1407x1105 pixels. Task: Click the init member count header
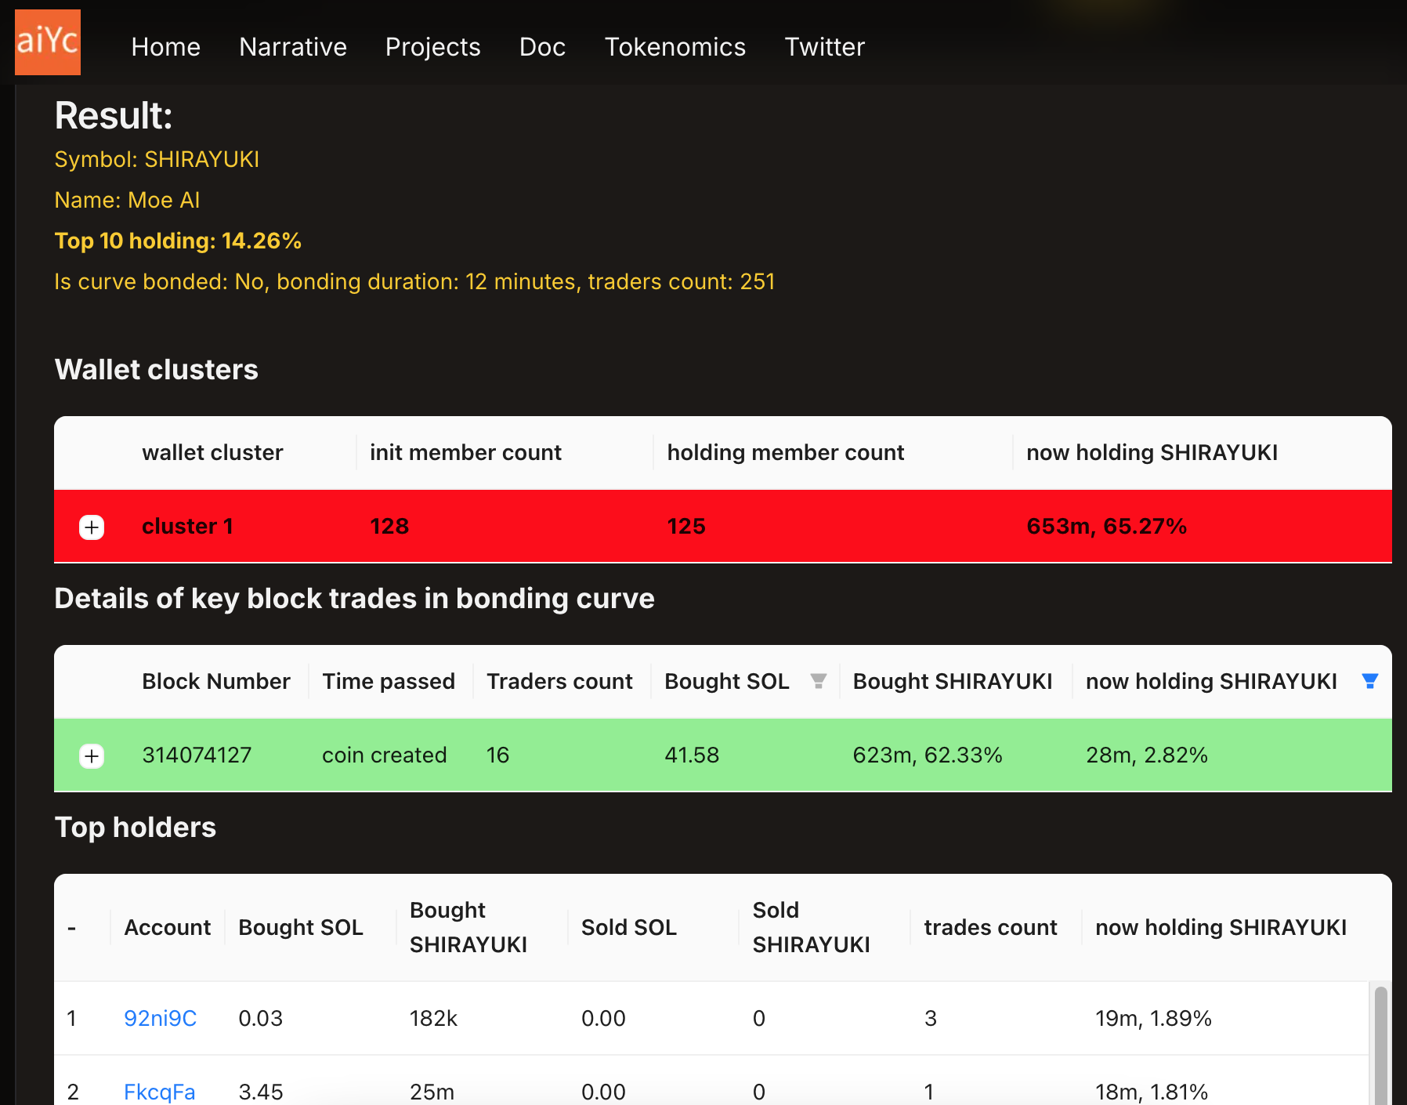point(465,452)
